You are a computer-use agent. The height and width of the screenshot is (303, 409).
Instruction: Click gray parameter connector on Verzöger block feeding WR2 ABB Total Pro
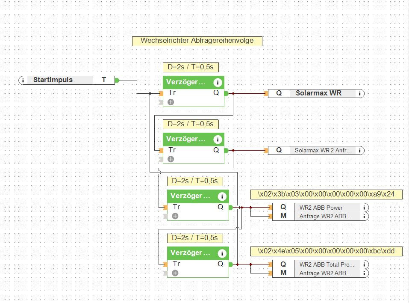165,273
